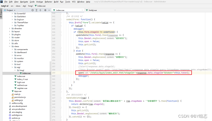212x121 pixels.
Task: Click line number 259 in gutter
Action: click(x=54, y=73)
